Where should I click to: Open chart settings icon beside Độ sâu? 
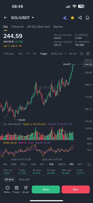tap(81, 54)
